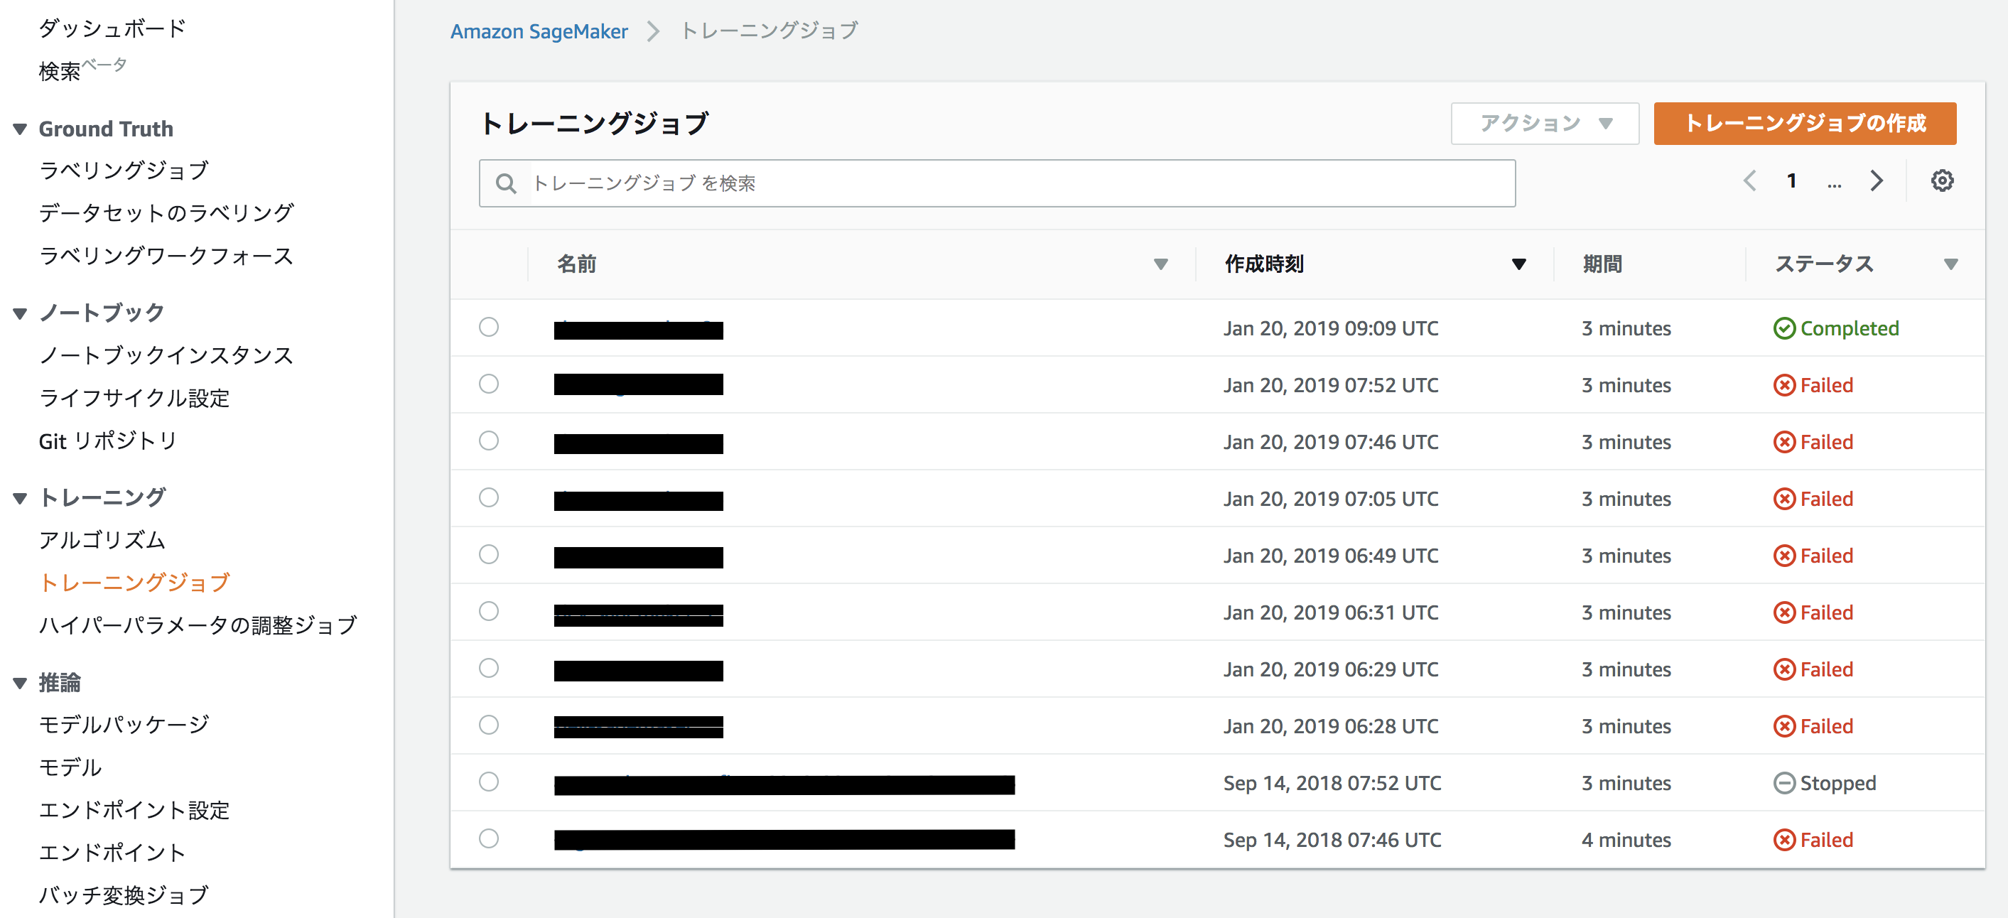Sort by 作成時刻 column arrow

[x=1518, y=264]
